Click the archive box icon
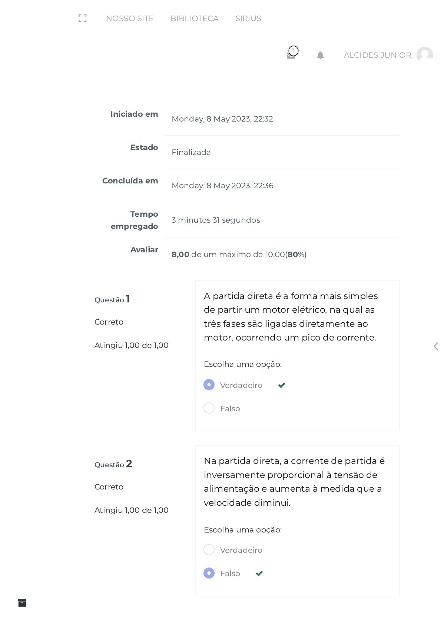Viewport: 441px width, 624px height. coord(22,603)
